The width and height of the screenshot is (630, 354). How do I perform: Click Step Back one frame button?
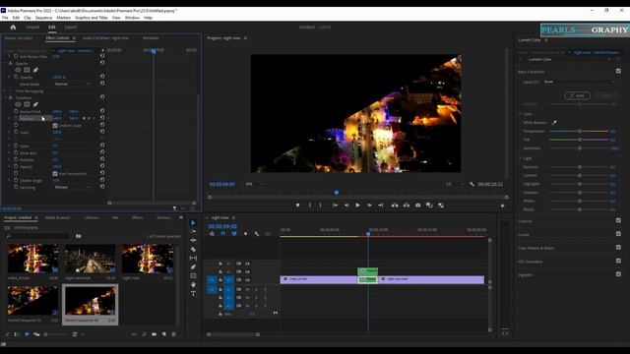coord(346,206)
